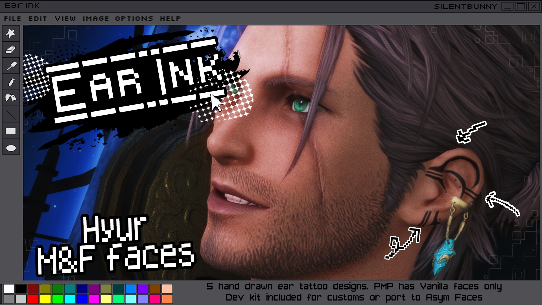Close the Ear Ink window
The width and height of the screenshot is (542, 305).
tap(534, 6)
